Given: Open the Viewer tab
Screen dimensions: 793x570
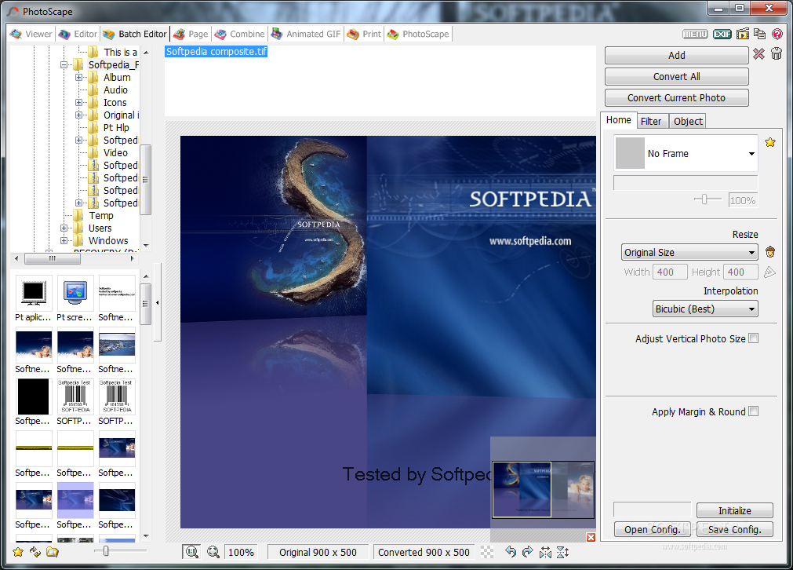Looking at the screenshot, I should pos(31,34).
